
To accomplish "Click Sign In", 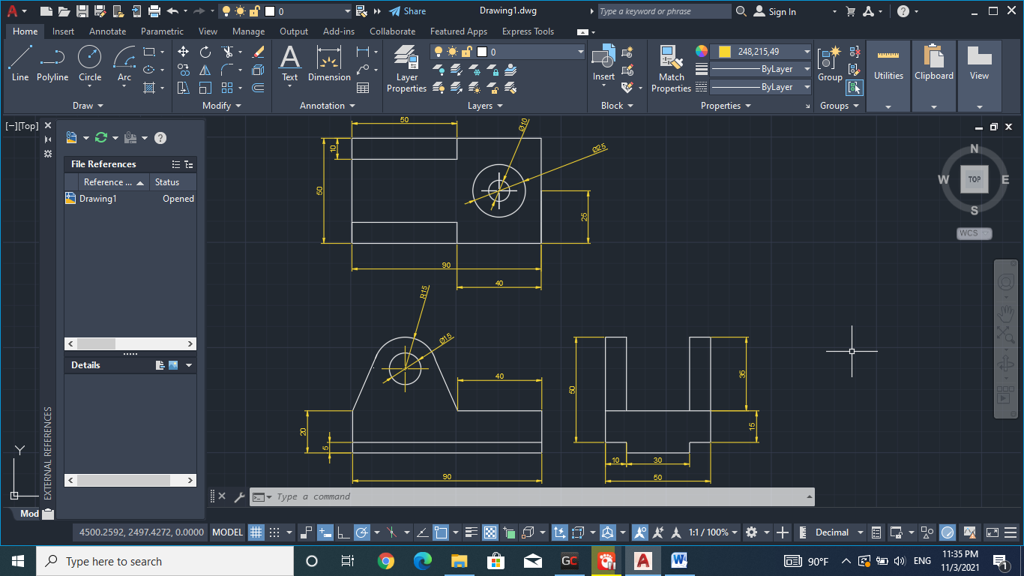I will tap(775, 11).
